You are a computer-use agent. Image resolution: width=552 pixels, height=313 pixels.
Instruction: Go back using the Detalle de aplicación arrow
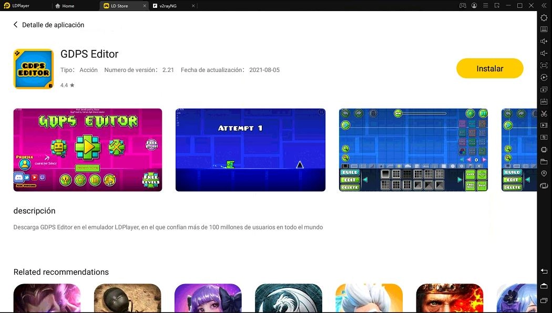(x=15, y=25)
